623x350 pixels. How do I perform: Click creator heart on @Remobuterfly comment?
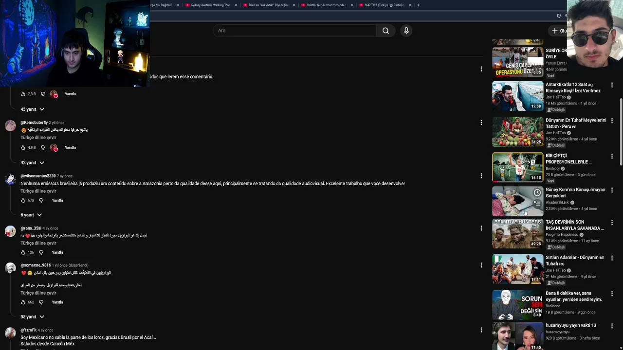(54, 147)
